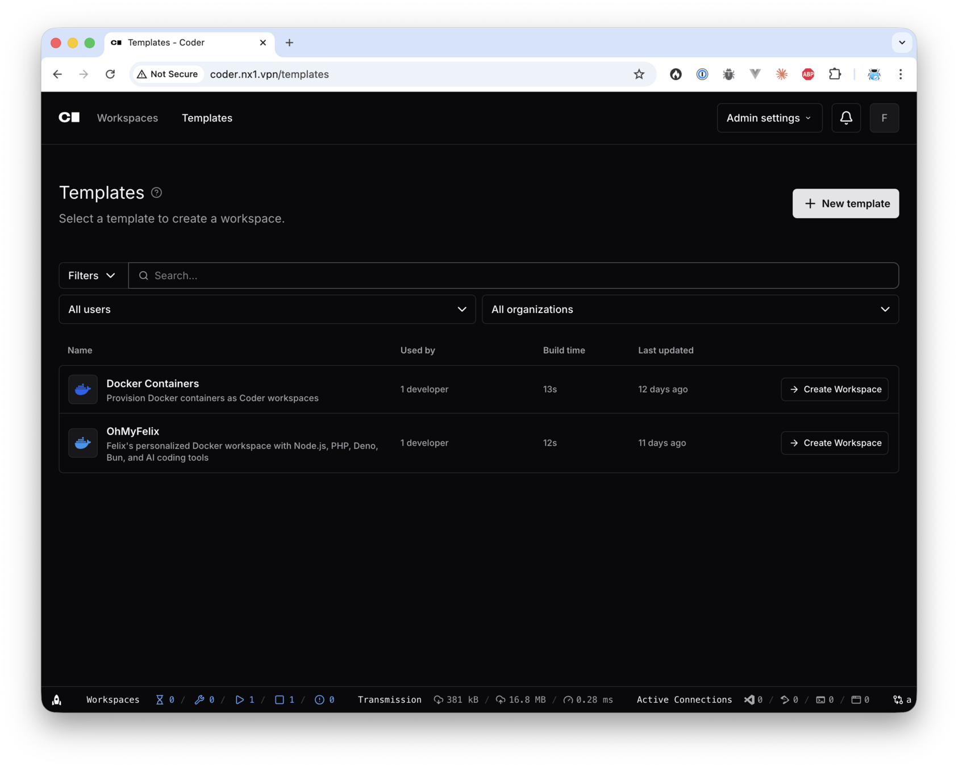
Task: Click the Used by column header
Action: [x=418, y=350]
